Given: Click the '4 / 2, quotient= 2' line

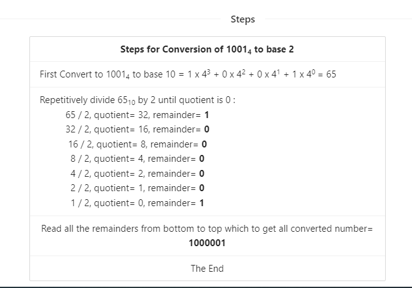Looking at the screenshot, I should (x=138, y=174).
